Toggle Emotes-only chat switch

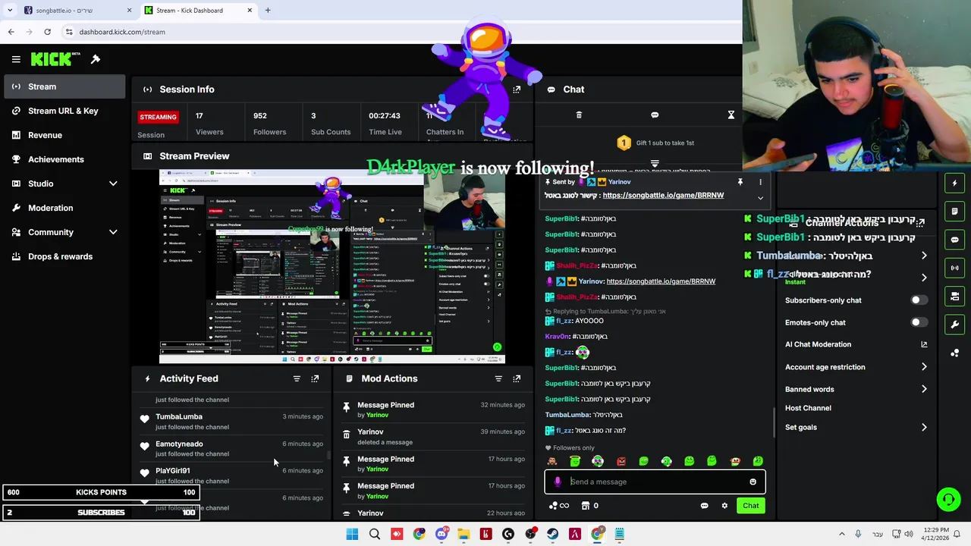point(918,322)
